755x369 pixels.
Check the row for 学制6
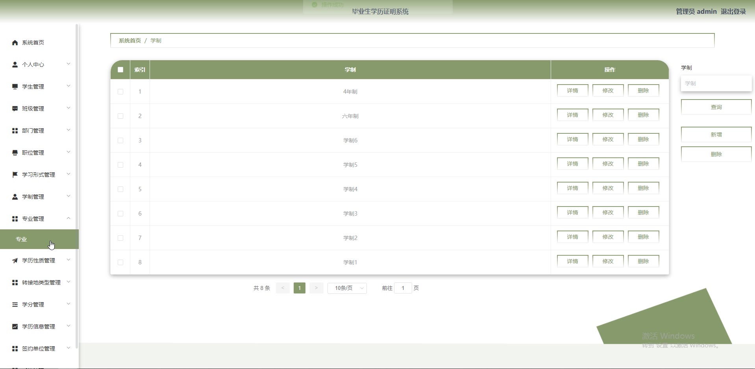click(x=120, y=140)
